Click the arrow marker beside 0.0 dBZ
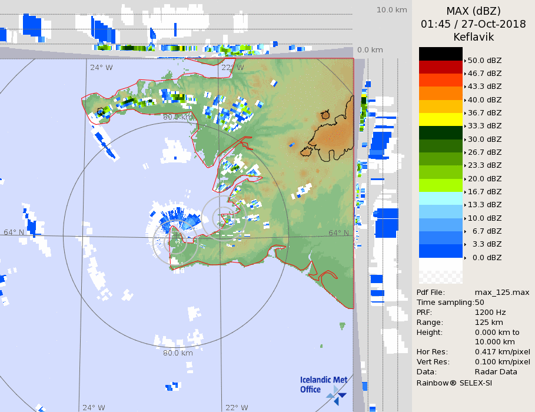The width and height of the screenshot is (535, 412). 465,258
